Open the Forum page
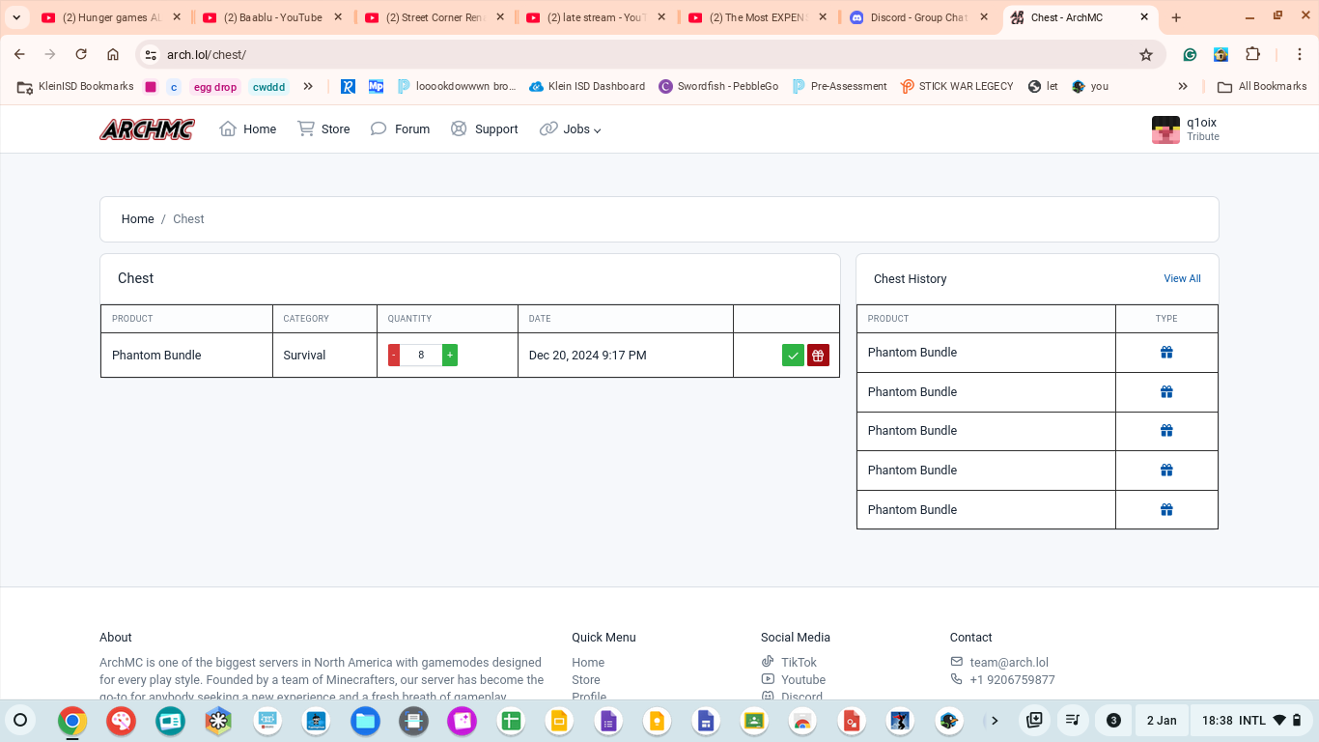Image resolution: width=1319 pixels, height=742 pixels. (400, 129)
